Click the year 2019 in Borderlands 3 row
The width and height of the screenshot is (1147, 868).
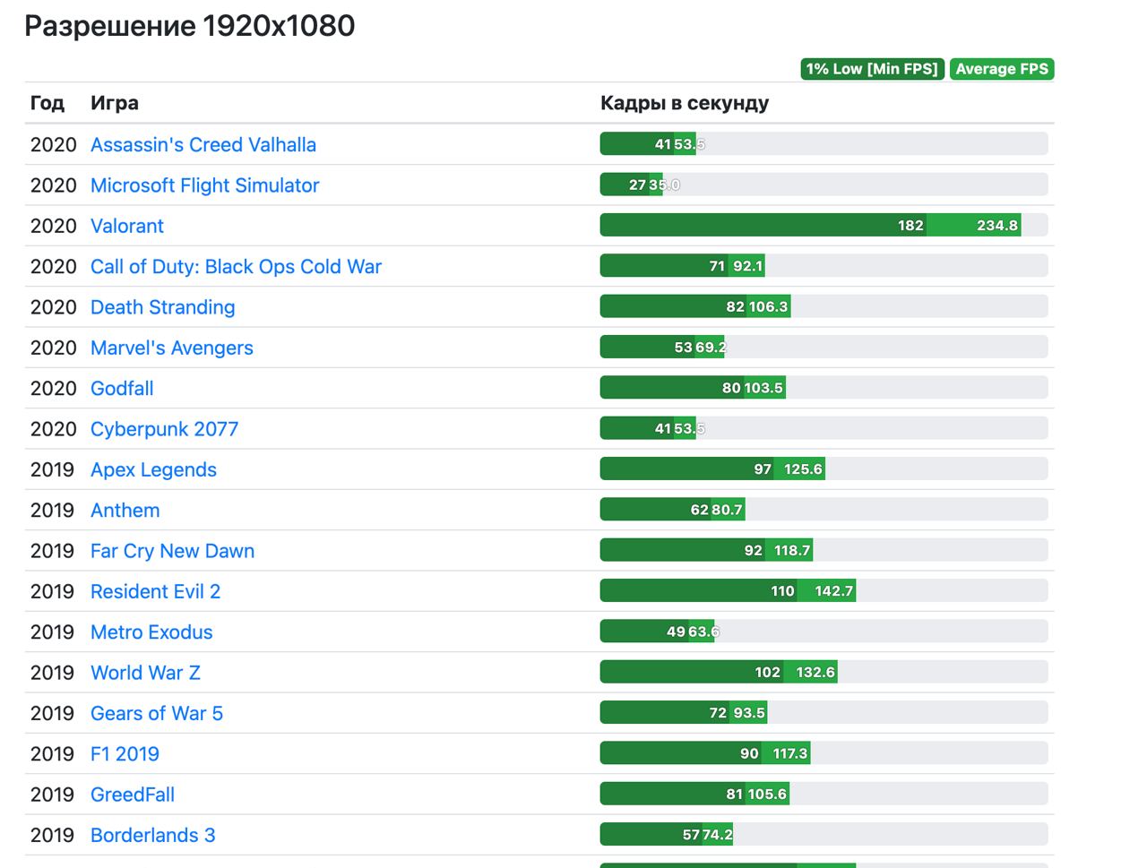(x=52, y=835)
